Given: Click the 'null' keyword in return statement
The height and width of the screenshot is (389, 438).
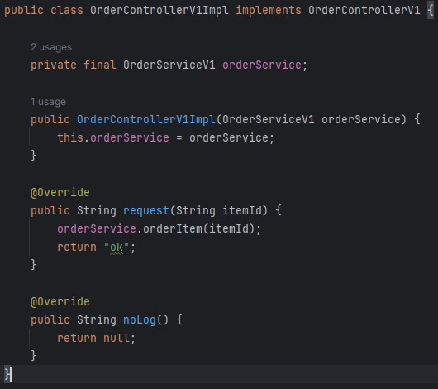Looking at the screenshot, I should tap(117, 338).
